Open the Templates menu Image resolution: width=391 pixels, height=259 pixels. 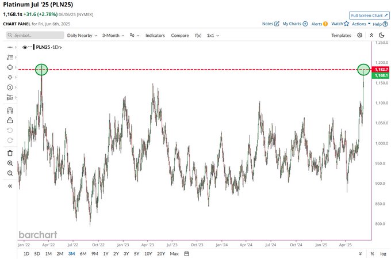point(341,36)
